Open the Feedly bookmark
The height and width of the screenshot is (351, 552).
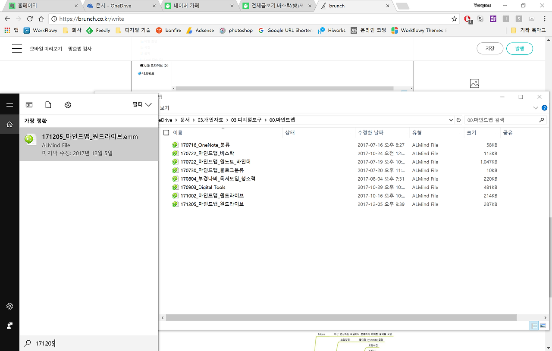98,31
